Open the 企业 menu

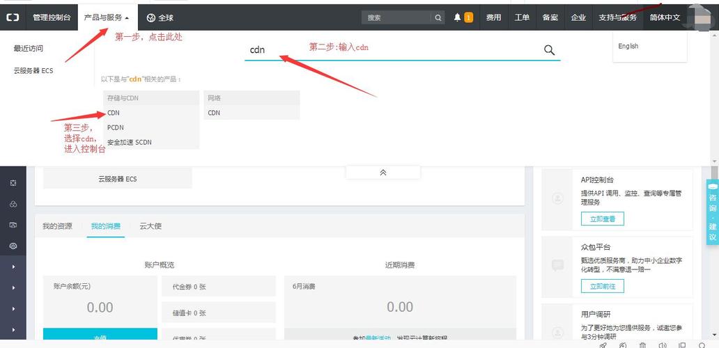579,18
